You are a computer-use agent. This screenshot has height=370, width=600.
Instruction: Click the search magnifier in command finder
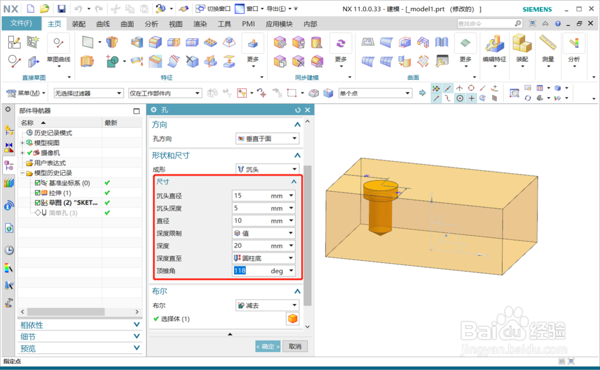(x=518, y=23)
